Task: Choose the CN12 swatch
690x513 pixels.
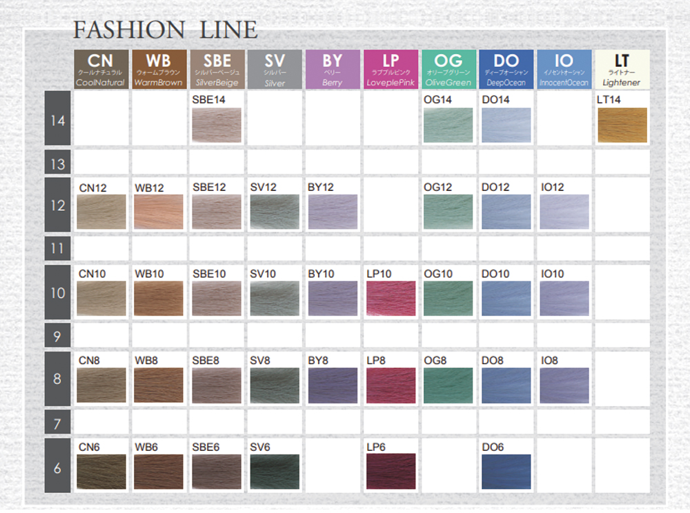Action: click(x=100, y=212)
